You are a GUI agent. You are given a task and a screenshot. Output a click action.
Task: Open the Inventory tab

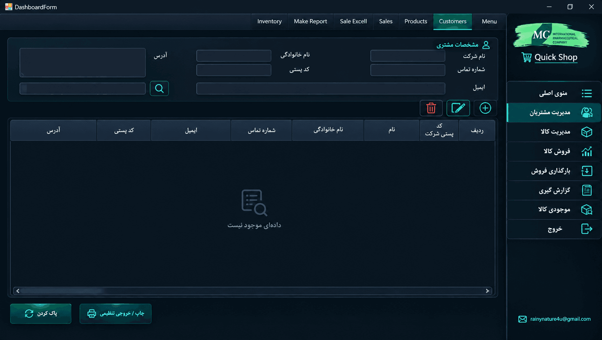tap(269, 22)
